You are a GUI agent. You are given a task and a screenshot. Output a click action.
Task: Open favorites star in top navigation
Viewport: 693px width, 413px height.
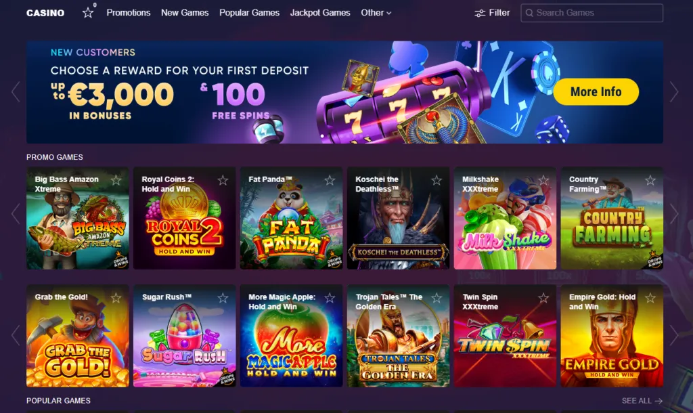88,13
